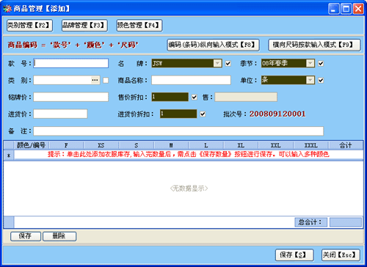
Task: Click the 类别 input field
Action: [62, 80]
